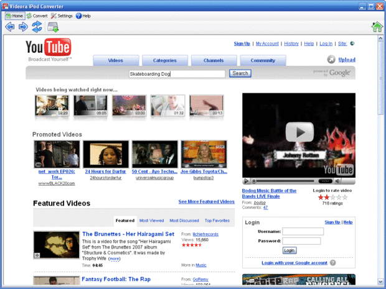Select the Channels tab
The image size is (386, 289).
point(214,60)
